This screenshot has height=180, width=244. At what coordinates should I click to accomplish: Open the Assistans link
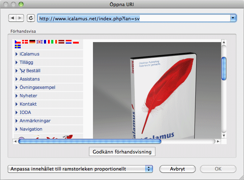[29, 79]
